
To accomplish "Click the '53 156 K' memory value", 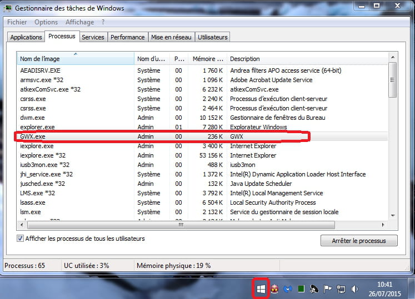I will click(x=211, y=155).
